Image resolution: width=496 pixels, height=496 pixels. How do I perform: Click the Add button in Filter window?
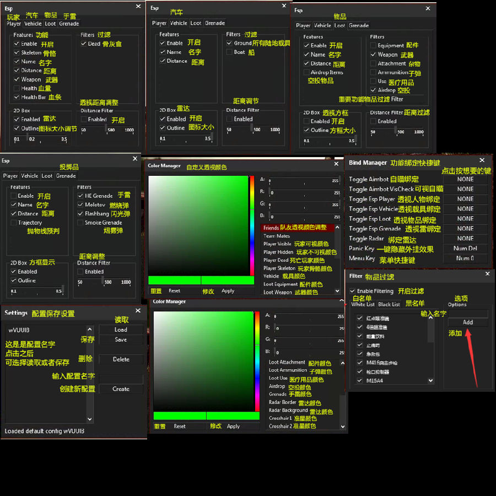pyautogui.click(x=467, y=322)
